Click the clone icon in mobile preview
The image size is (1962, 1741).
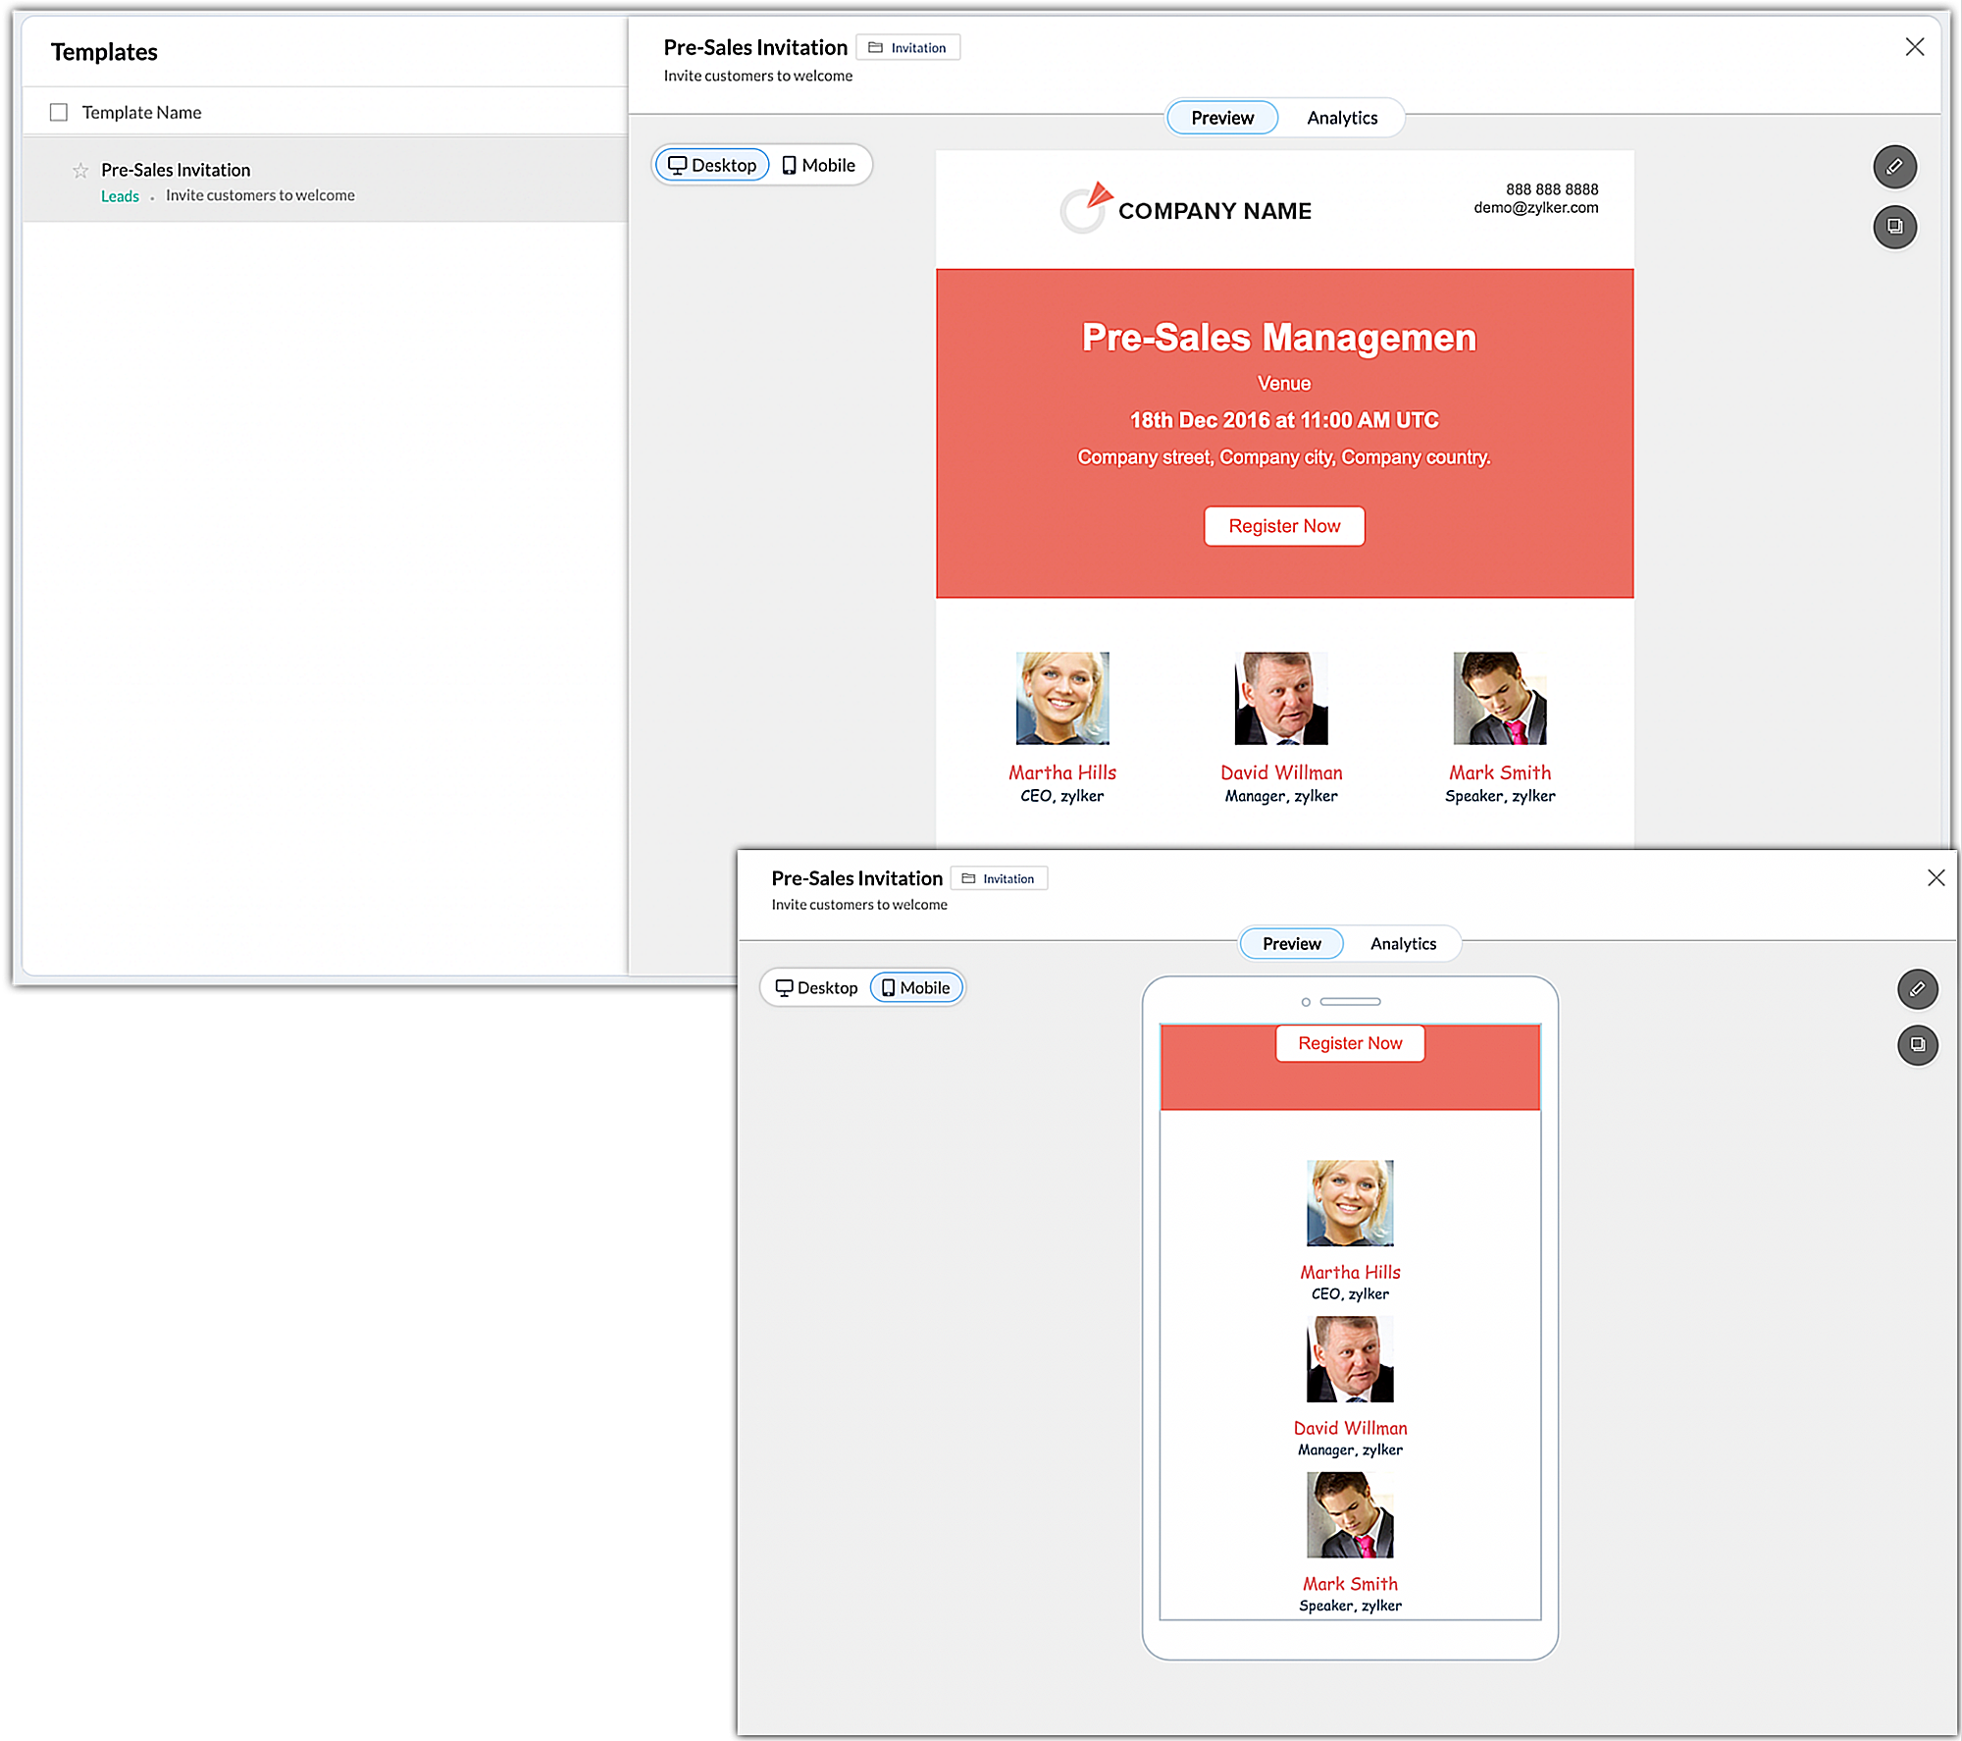(x=1917, y=1044)
